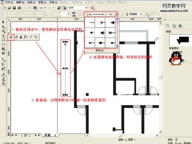Click the Undo arrow icon
192x144 pixels.
[x=41, y=8]
